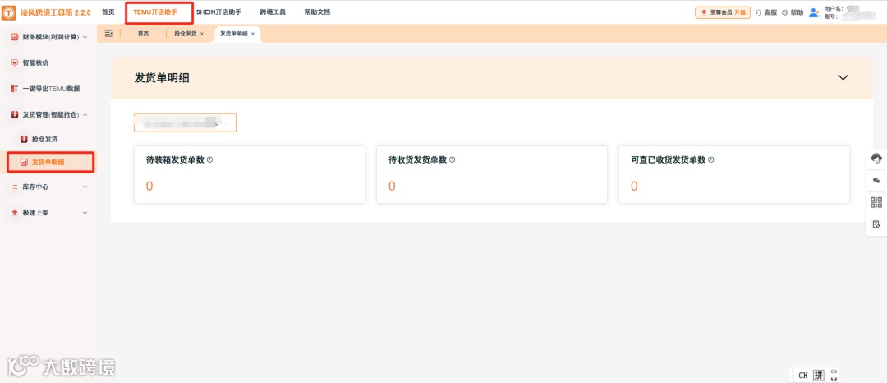Click the 待收货发货单数 card

pos(492,175)
